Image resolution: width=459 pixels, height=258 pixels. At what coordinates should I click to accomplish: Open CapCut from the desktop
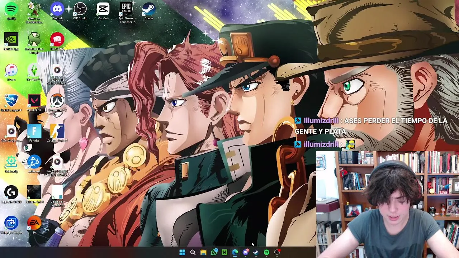(x=103, y=11)
